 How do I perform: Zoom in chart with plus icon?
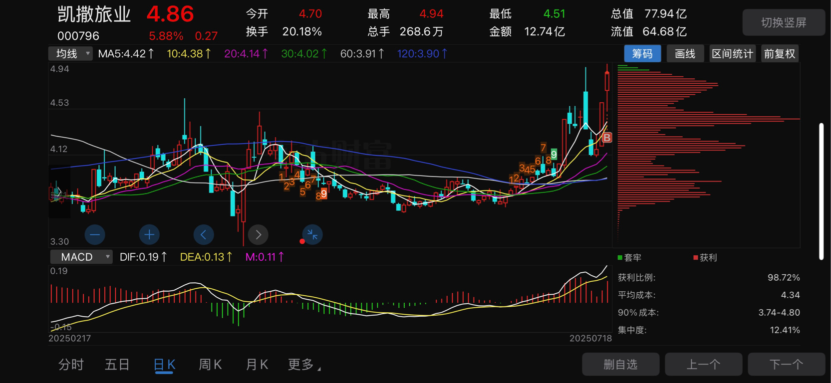[x=149, y=234]
